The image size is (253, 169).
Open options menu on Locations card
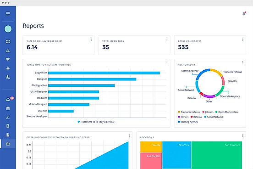[242, 135]
